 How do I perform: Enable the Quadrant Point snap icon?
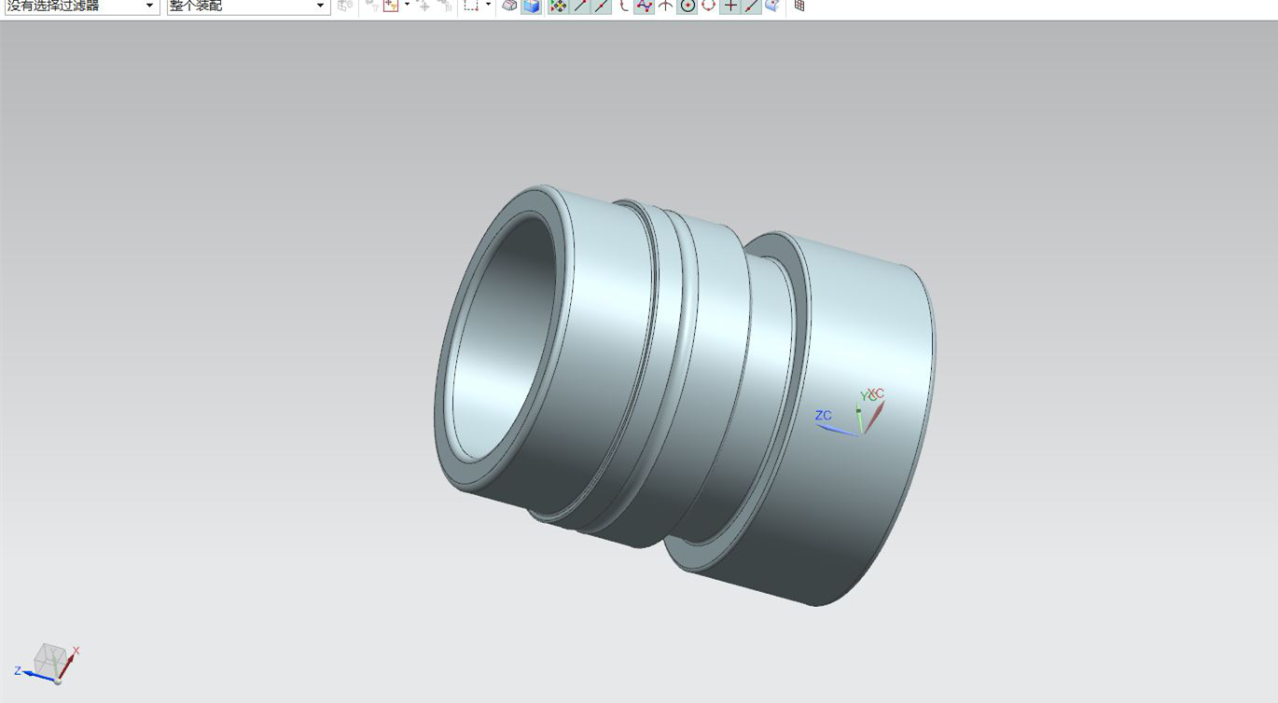(708, 6)
